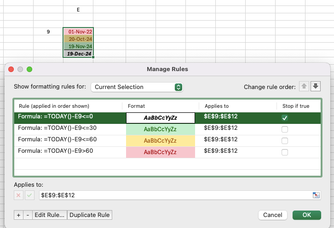This screenshot has height=228, width=334.
Task: Click the red X cancel edit icon
Action: point(18,195)
